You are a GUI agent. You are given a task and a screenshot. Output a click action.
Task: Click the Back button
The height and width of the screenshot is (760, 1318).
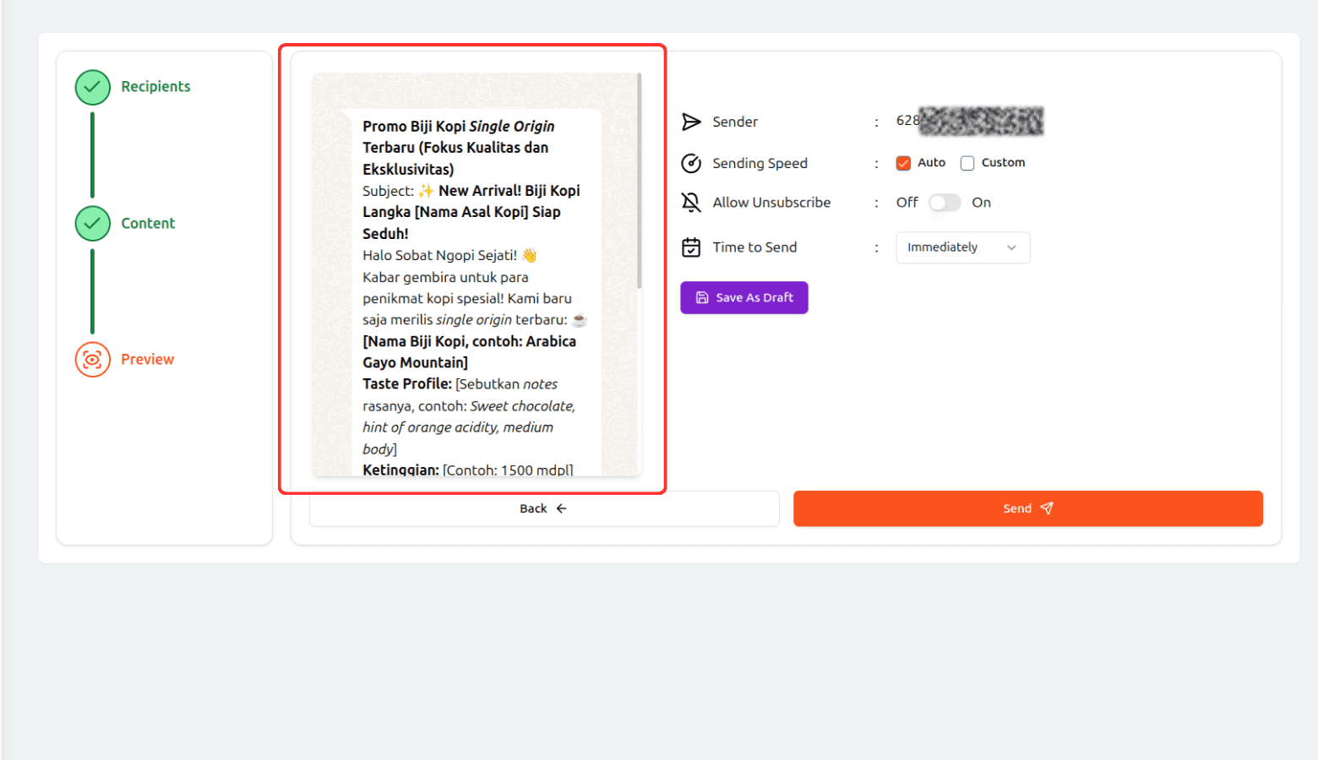pos(543,508)
